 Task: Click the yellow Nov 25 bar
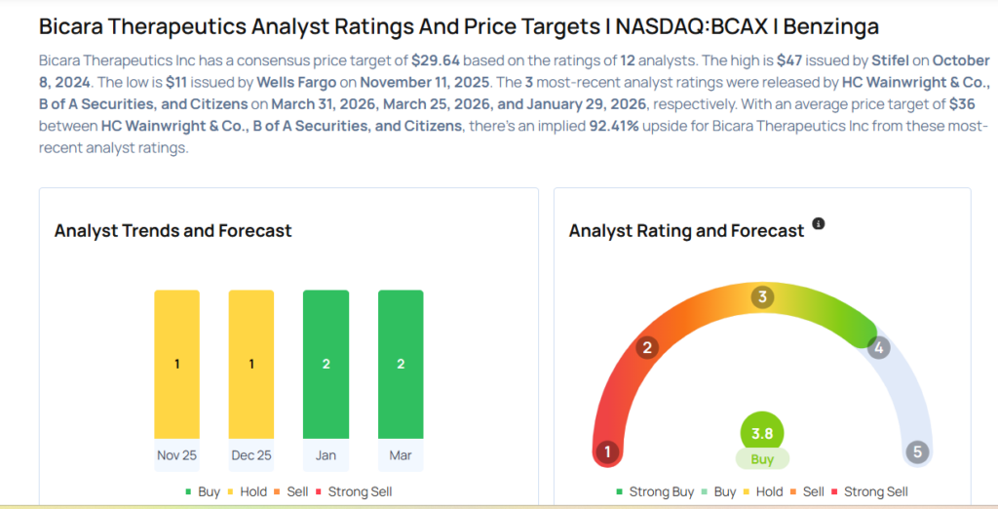tap(176, 364)
